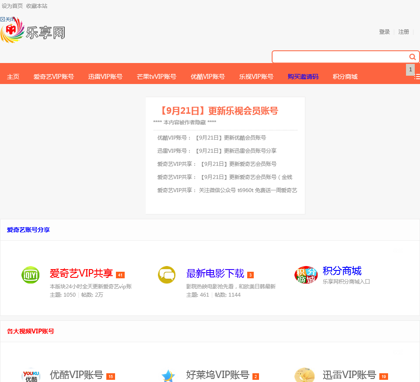Viewport: 420px width, 382px height.
Task: Open 积分商城 nav item
Action: point(345,77)
